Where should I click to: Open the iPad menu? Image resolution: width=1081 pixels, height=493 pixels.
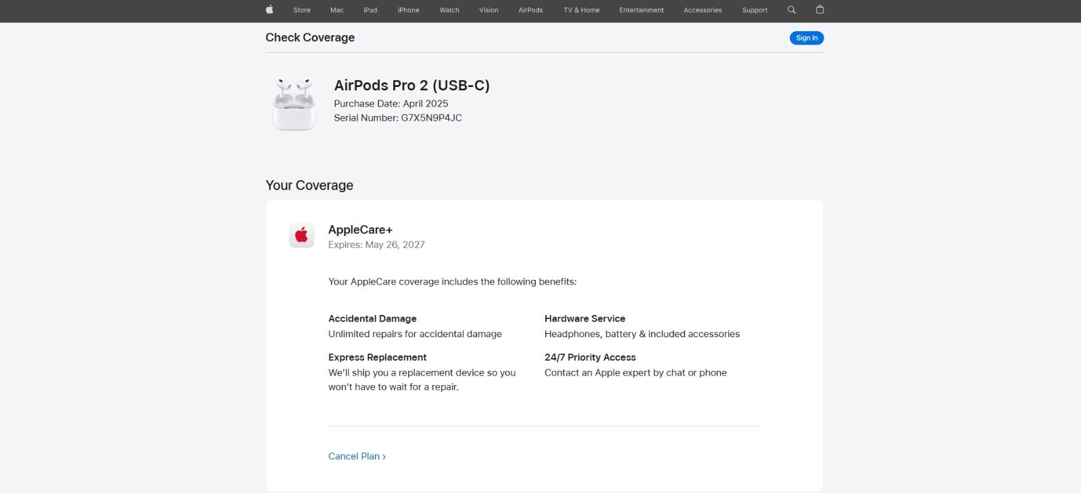370,10
